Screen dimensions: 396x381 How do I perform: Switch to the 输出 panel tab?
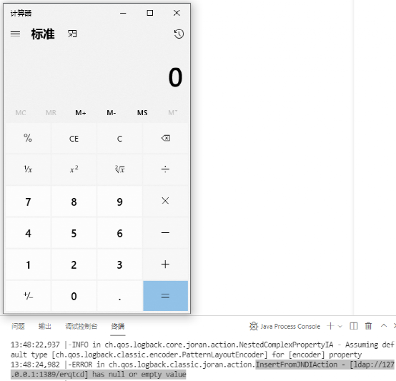pos(45,326)
